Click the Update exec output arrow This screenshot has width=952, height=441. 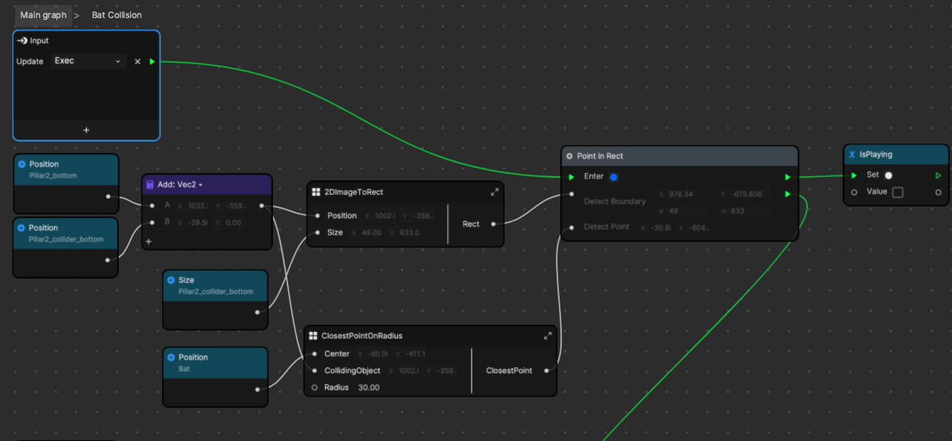[152, 62]
